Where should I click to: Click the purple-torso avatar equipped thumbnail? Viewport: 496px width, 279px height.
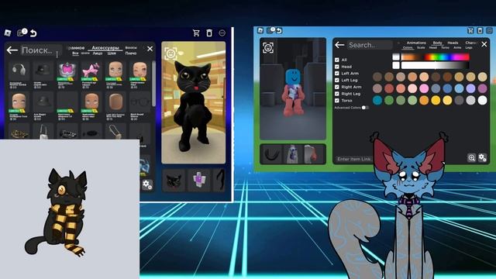tap(199, 181)
